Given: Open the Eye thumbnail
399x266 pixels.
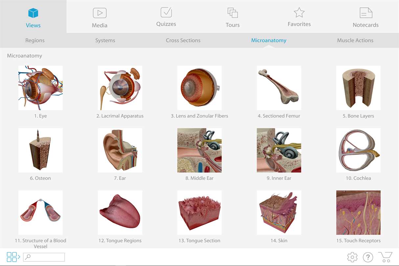Looking at the screenshot, I should [x=40, y=88].
